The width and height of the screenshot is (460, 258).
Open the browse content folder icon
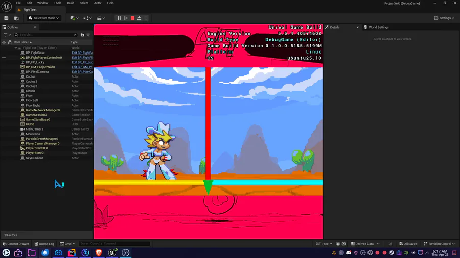(x=17, y=18)
